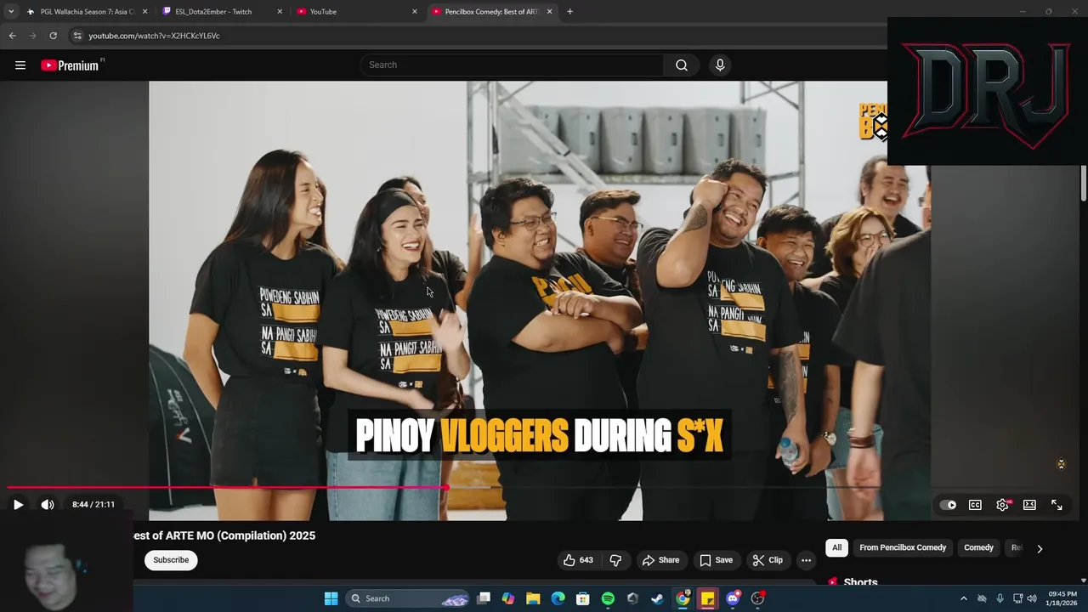Image resolution: width=1088 pixels, height=612 pixels.
Task: Open Steam from the taskbar
Action: pyautogui.click(x=657, y=598)
